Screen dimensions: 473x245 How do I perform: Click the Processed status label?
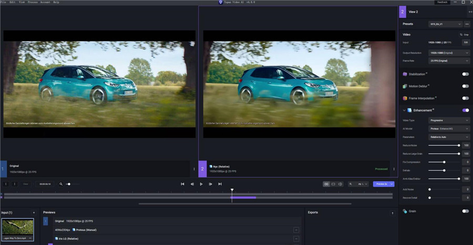381,169
